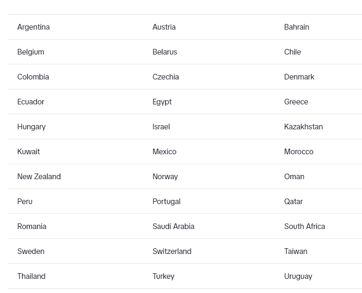Choose South Africa from the countries
The height and width of the screenshot is (293, 362).
pos(305,226)
